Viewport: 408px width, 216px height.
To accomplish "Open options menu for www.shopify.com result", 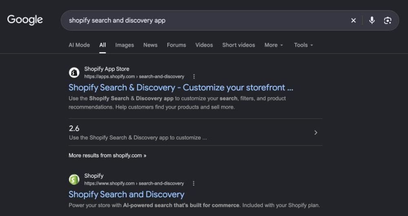I will point(193,183).
